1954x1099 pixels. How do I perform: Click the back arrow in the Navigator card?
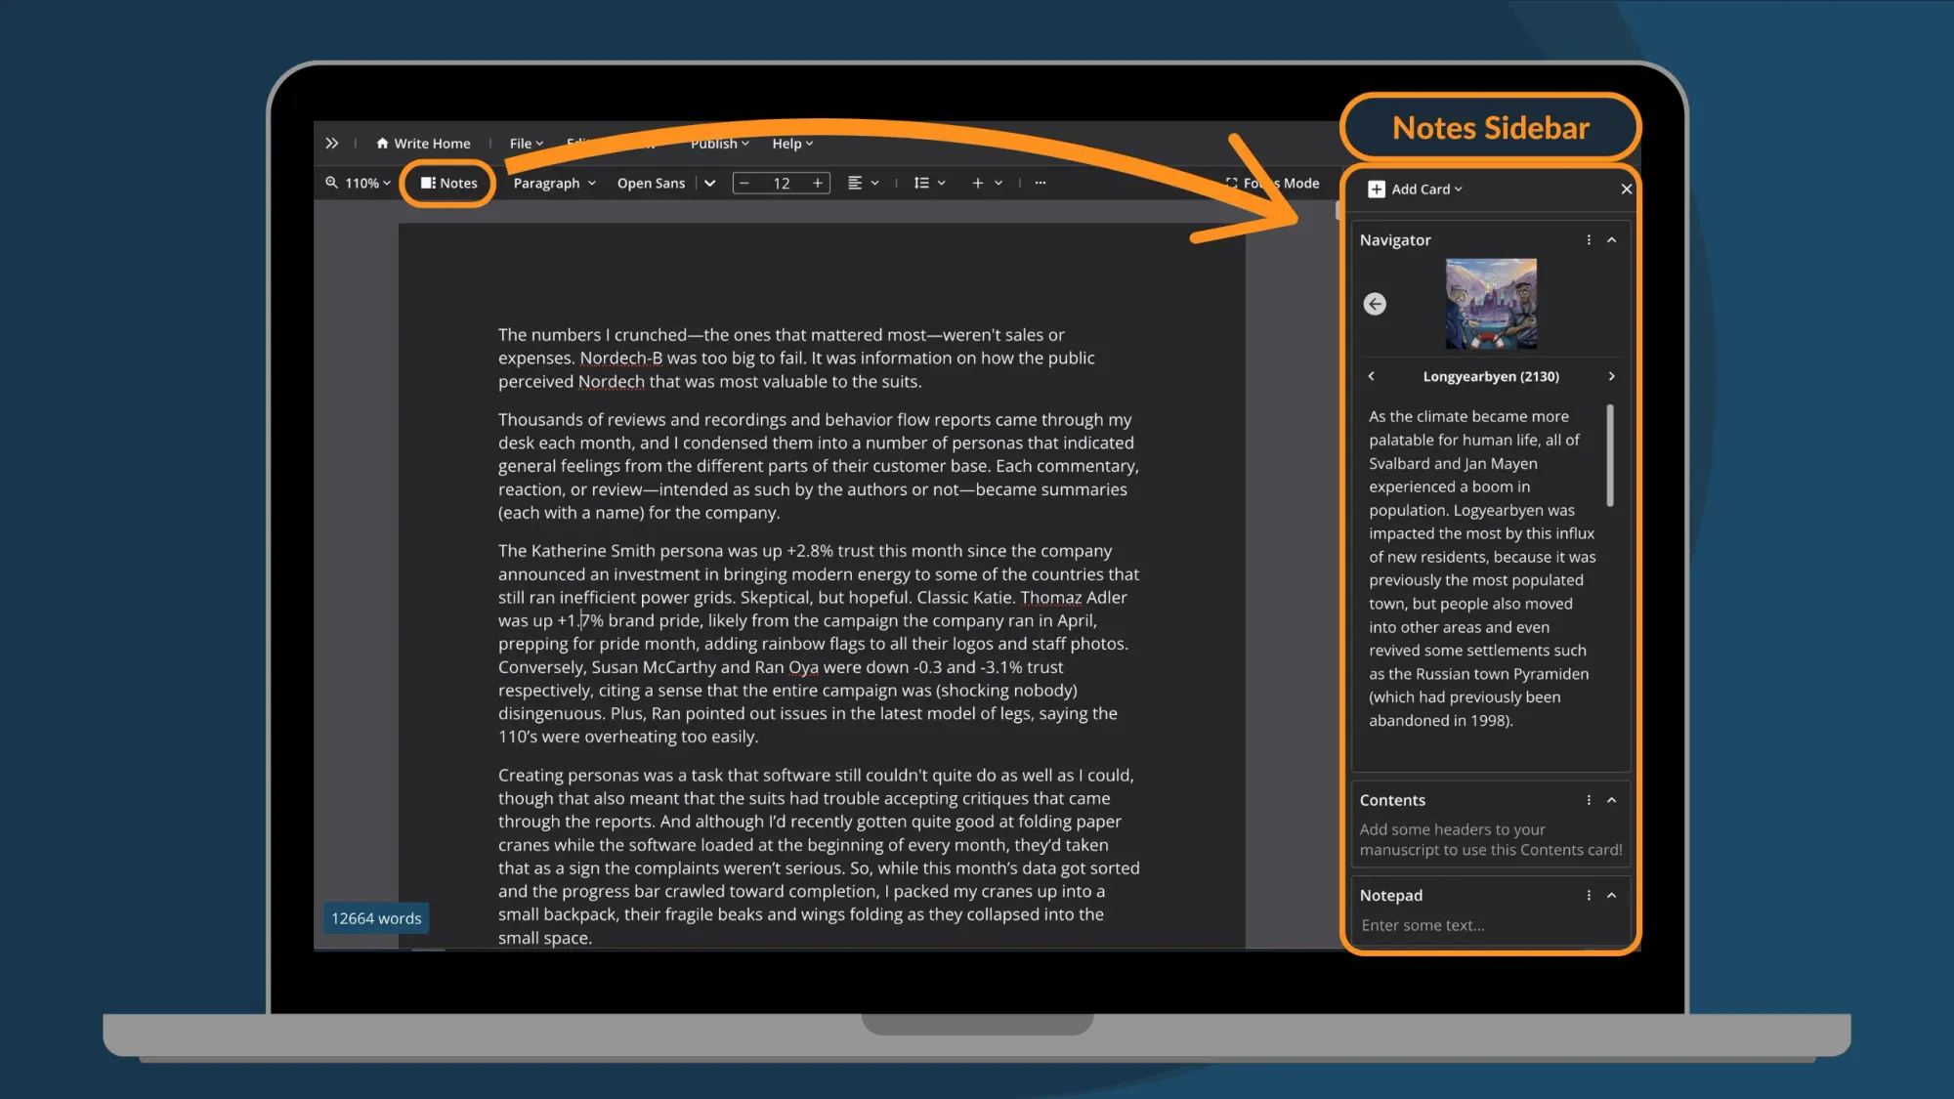click(1375, 304)
